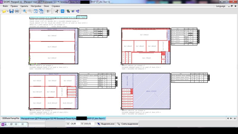The height and width of the screenshot is (134, 238).
Task: Open the Справка menu
Action: pyautogui.click(x=56, y=6)
